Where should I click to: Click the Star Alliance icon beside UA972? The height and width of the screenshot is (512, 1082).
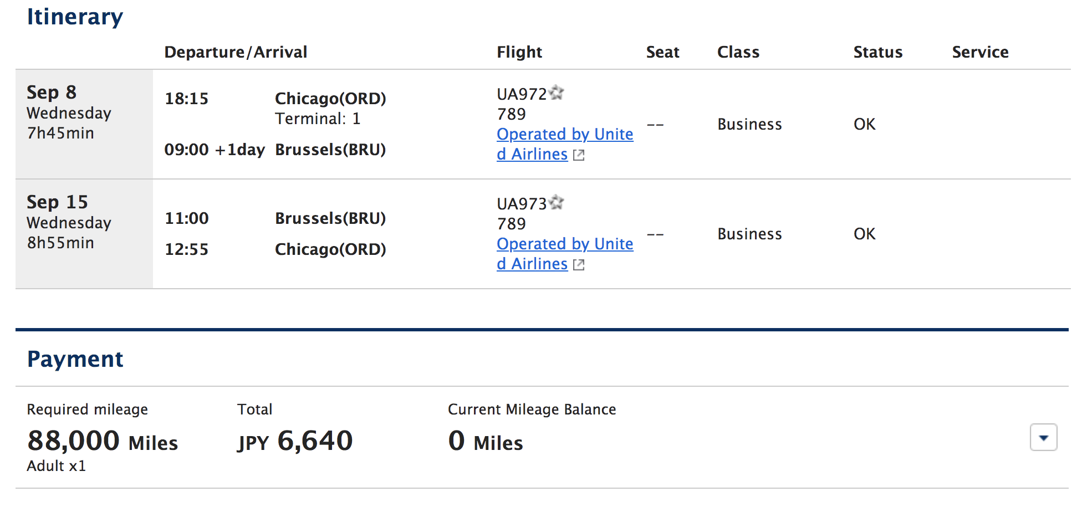coord(556,93)
